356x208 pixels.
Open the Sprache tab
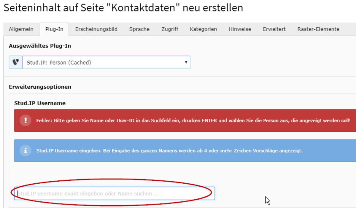[x=139, y=29]
